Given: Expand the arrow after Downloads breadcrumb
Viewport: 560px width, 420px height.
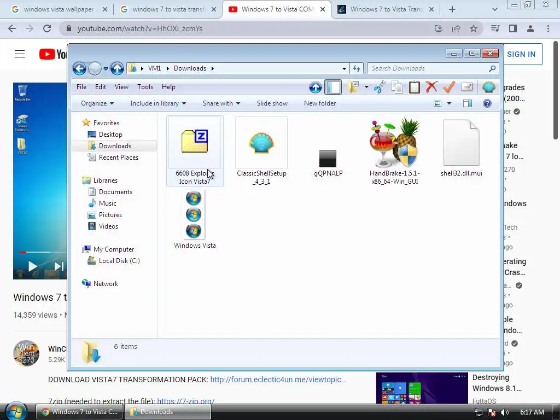Looking at the screenshot, I should (213, 68).
